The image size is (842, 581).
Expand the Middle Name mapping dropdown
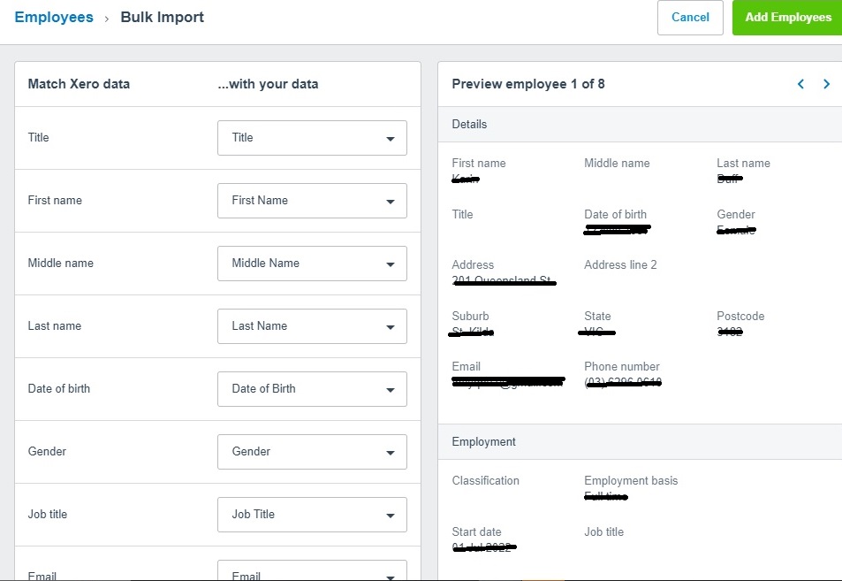(x=312, y=264)
